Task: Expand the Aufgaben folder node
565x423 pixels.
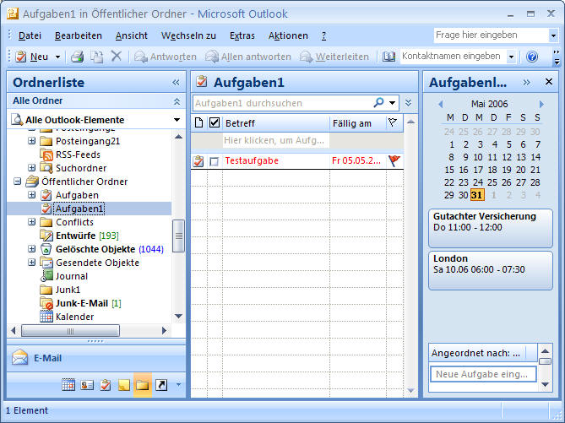Action: click(x=32, y=195)
